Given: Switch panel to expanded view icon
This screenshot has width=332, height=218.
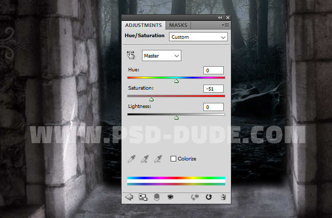Looking at the screenshot, I should coord(143,197).
